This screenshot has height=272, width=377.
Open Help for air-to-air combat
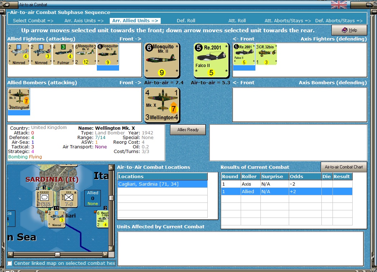click(x=349, y=30)
